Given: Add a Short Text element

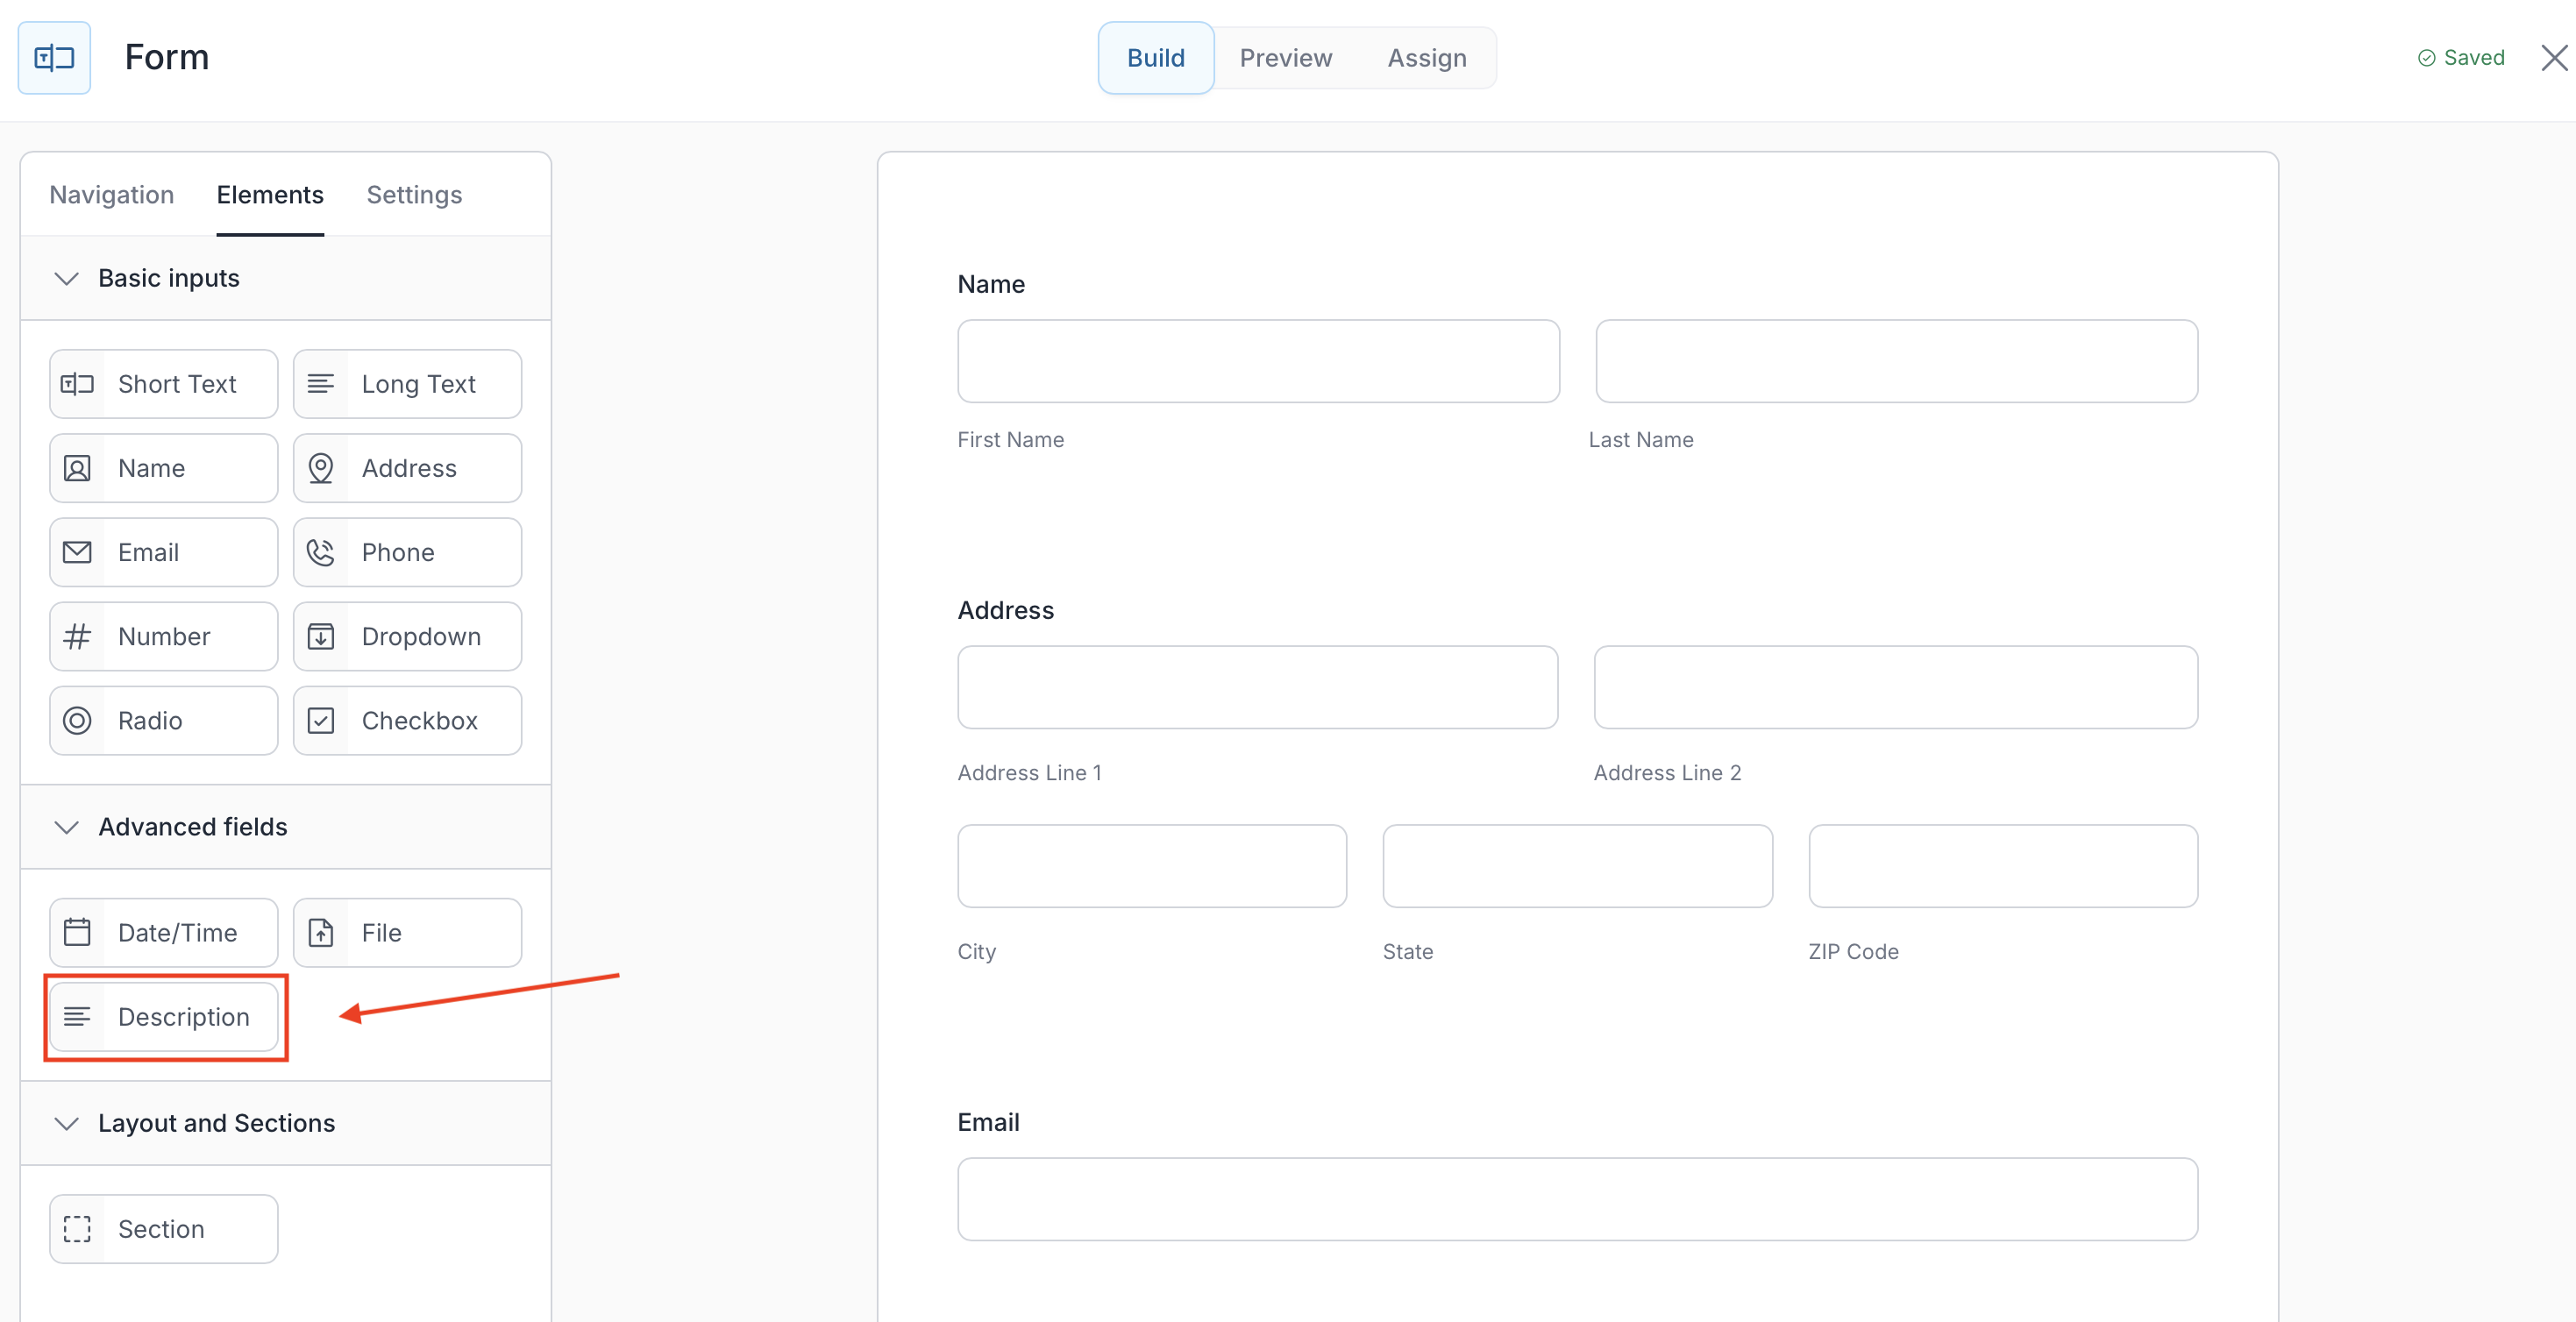Looking at the screenshot, I should (164, 384).
